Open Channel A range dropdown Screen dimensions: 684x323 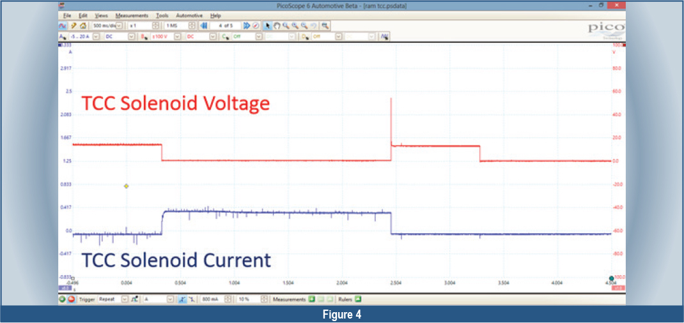96,36
